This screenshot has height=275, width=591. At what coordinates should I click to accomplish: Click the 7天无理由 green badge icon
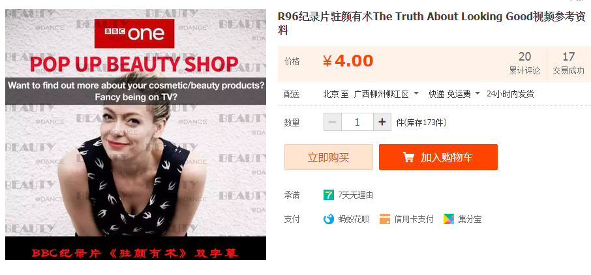coord(329,195)
